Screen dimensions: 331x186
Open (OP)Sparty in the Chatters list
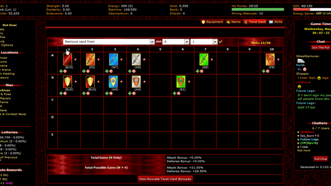[x=309, y=143]
